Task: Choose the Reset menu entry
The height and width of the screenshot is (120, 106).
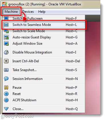Action: click(x=44, y=94)
